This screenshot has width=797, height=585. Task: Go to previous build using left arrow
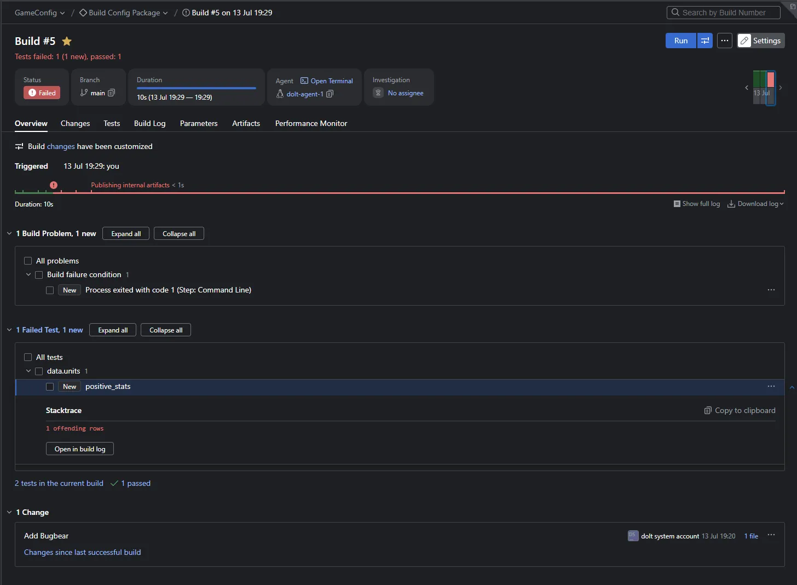point(747,88)
